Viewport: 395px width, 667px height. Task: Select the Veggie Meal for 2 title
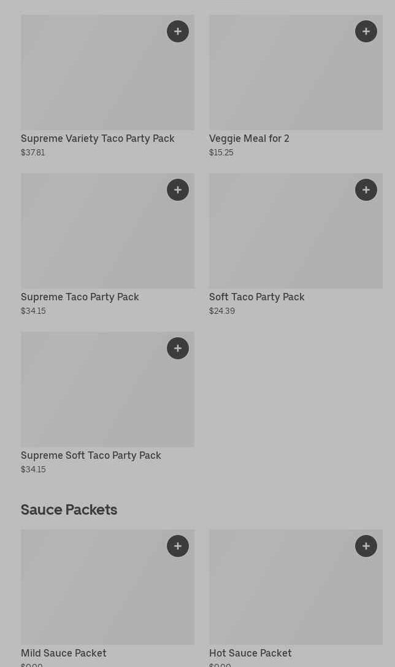249,139
